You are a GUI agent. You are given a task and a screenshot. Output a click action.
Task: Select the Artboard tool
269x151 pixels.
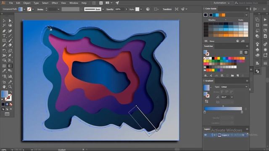[4, 82]
